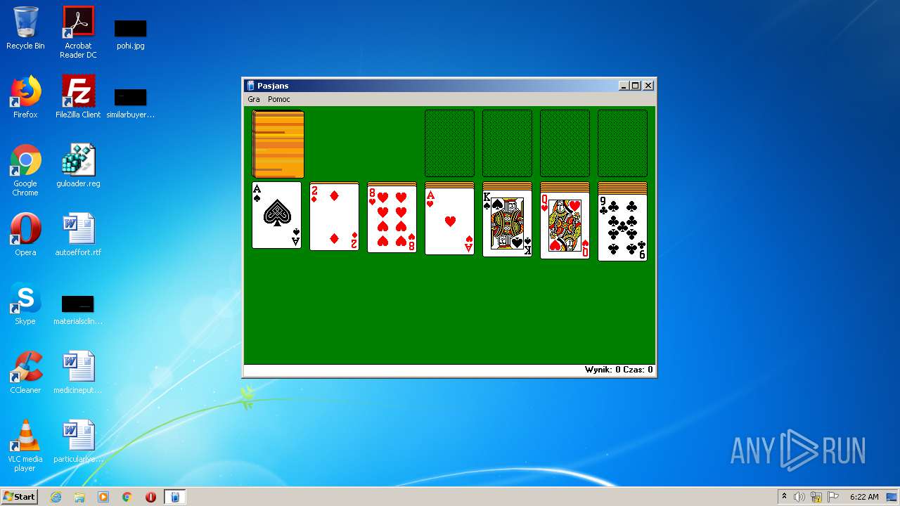
Task: Open Windows Media Player from taskbar
Action: click(103, 497)
